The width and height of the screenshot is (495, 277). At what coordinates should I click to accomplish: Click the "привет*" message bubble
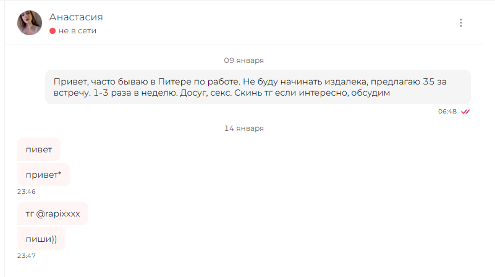click(43, 175)
